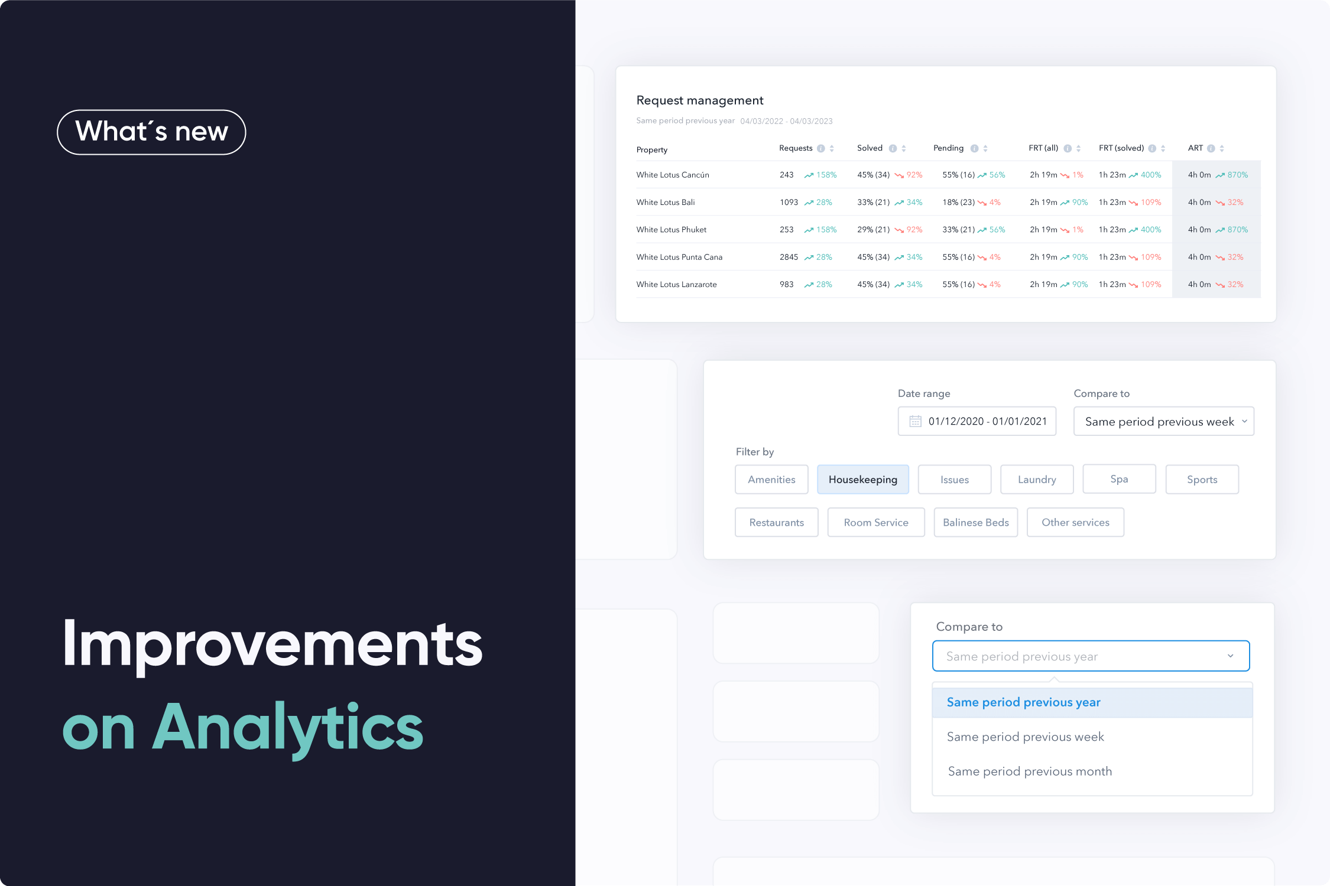Click the Room Service filter button
The image size is (1330, 886).
click(875, 522)
